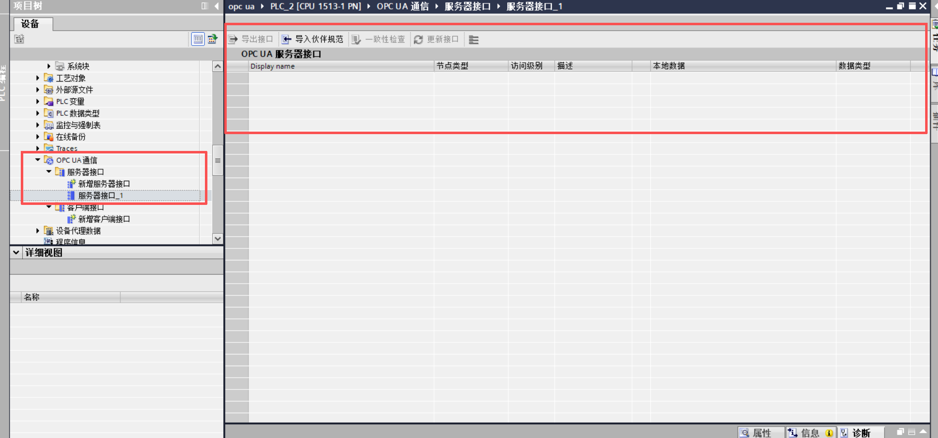Run 一致性检查 from toolbar

[379, 39]
